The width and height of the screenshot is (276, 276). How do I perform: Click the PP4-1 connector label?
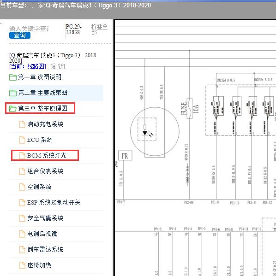coord(172,229)
